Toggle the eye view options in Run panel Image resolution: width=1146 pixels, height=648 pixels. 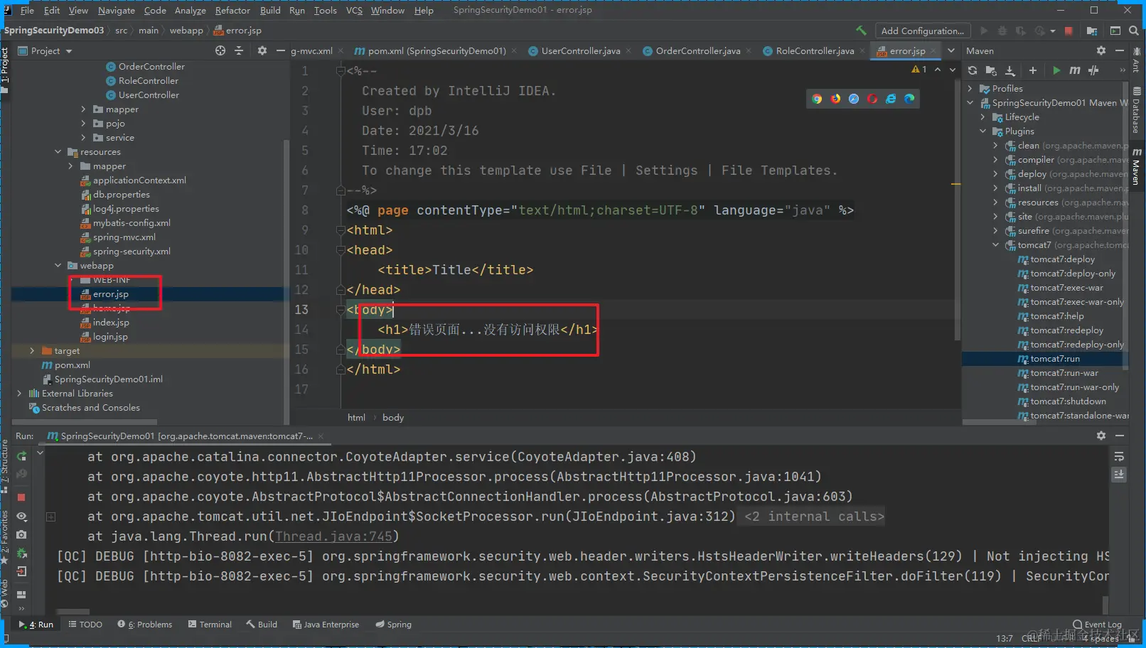click(21, 516)
